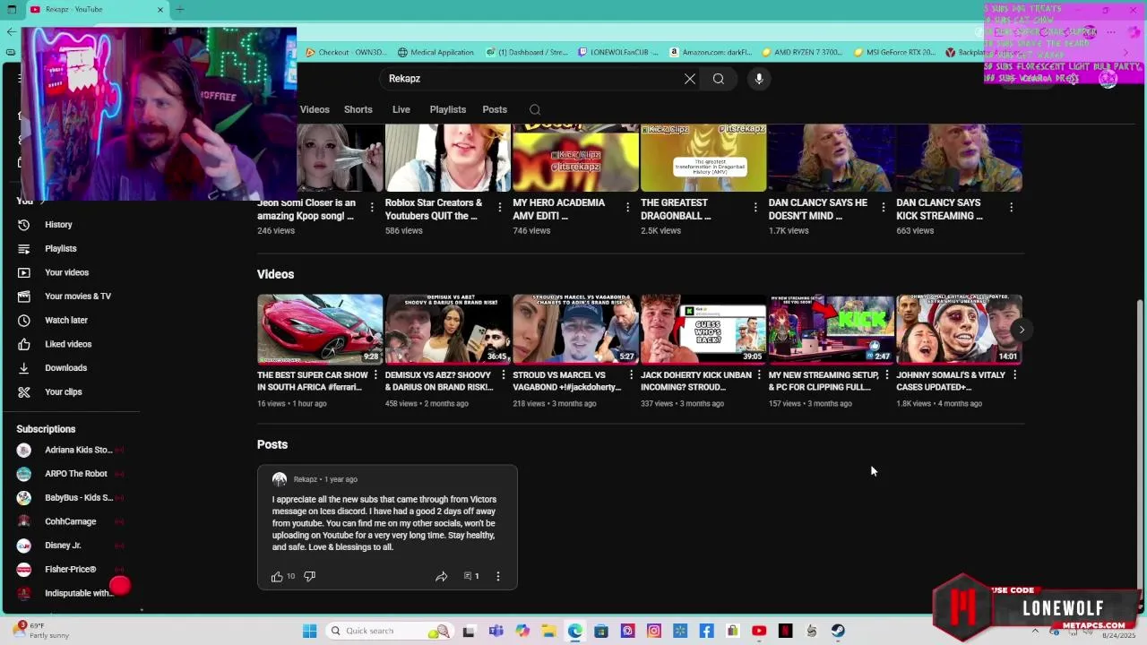This screenshot has width=1147, height=645.
Task: Open Watch later list
Action: click(66, 321)
